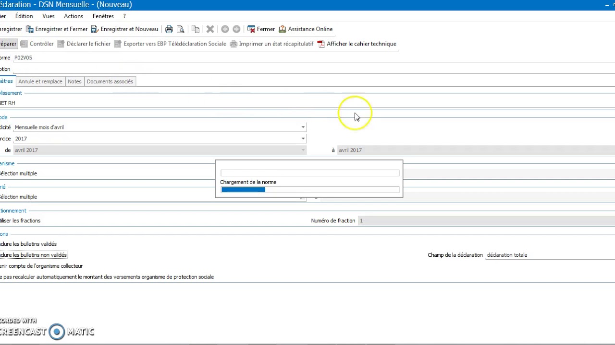Open the Édition menu
Viewport: 615px width, 345px height.
coord(24,16)
